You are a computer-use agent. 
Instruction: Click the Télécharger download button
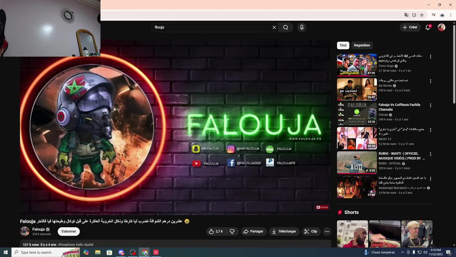pos(284,231)
